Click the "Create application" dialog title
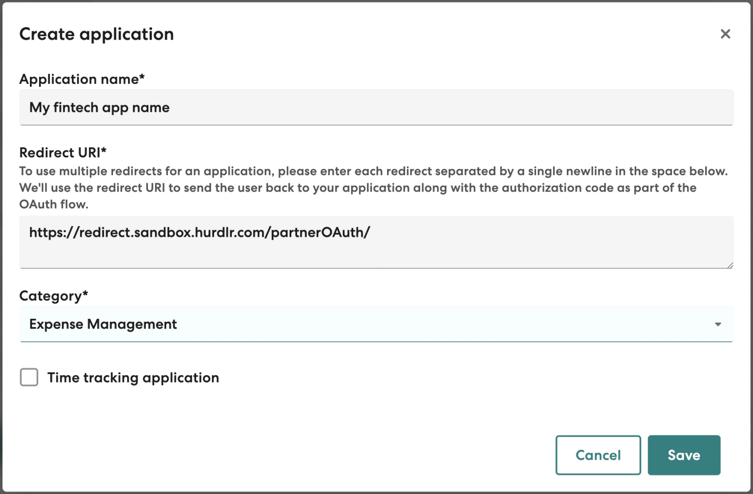 (97, 34)
